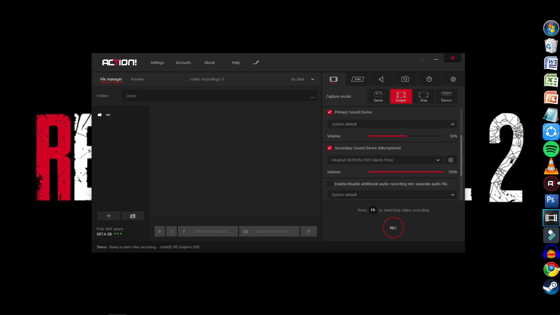
Task: Click the upload arrow export button
Action: pyautogui.click(x=309, y=231)
